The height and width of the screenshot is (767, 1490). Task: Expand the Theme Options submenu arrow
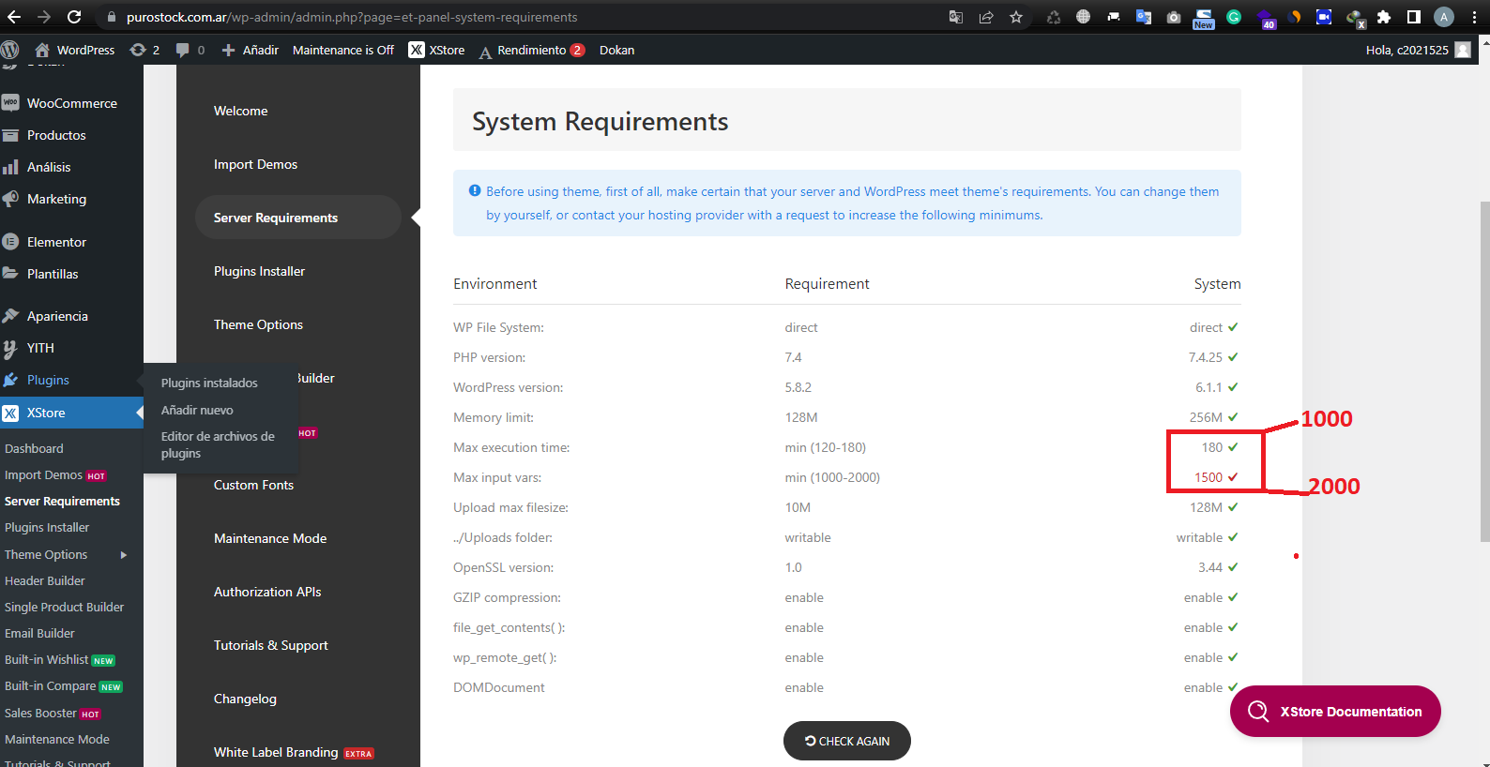(x=123, y=554)
